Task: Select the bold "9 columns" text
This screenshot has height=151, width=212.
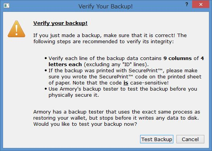Action: coord(178,58)
